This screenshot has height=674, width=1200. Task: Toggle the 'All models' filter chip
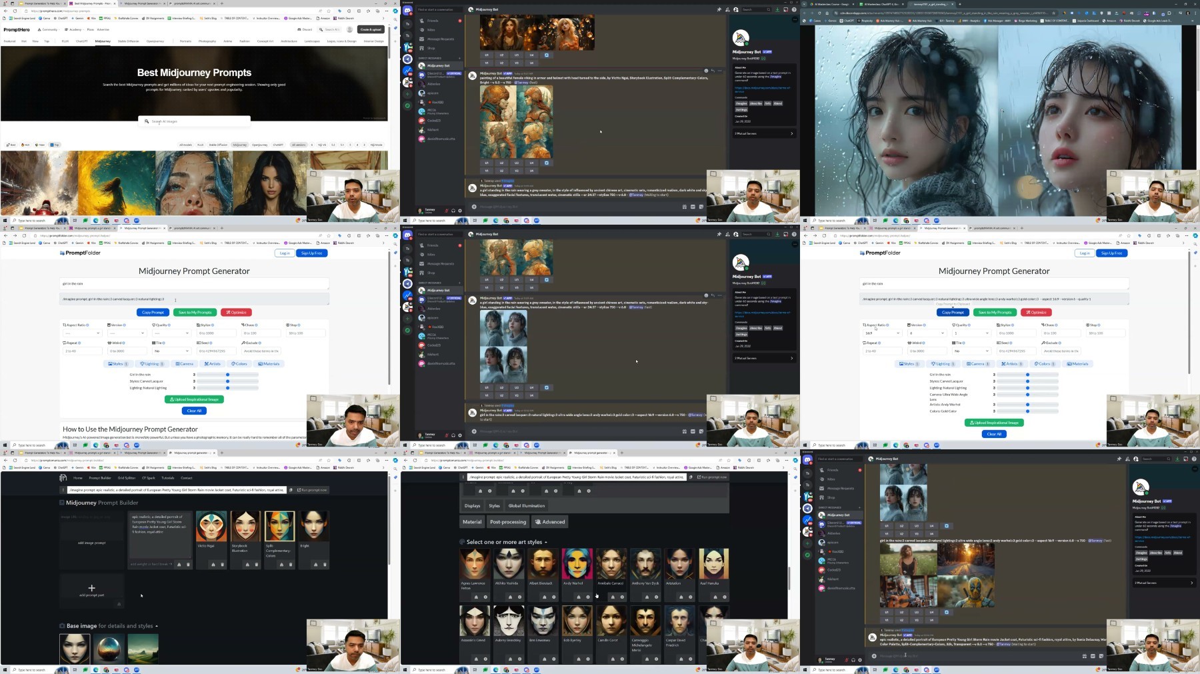185,145
